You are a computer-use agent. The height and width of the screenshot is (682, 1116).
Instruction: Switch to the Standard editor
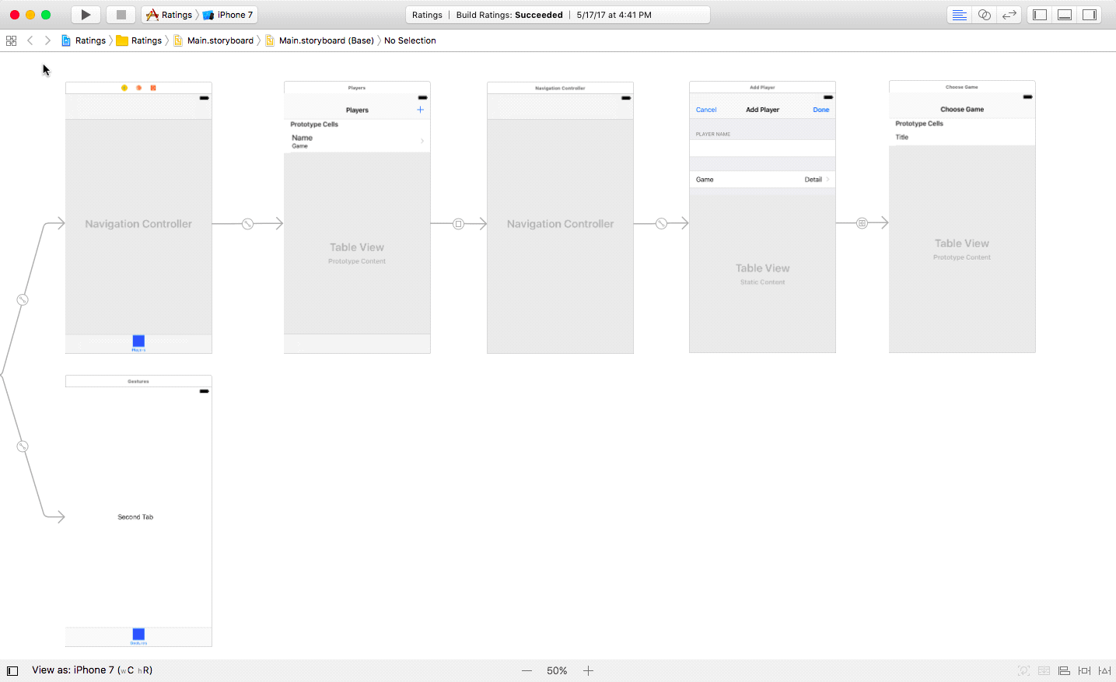point(960,15)
